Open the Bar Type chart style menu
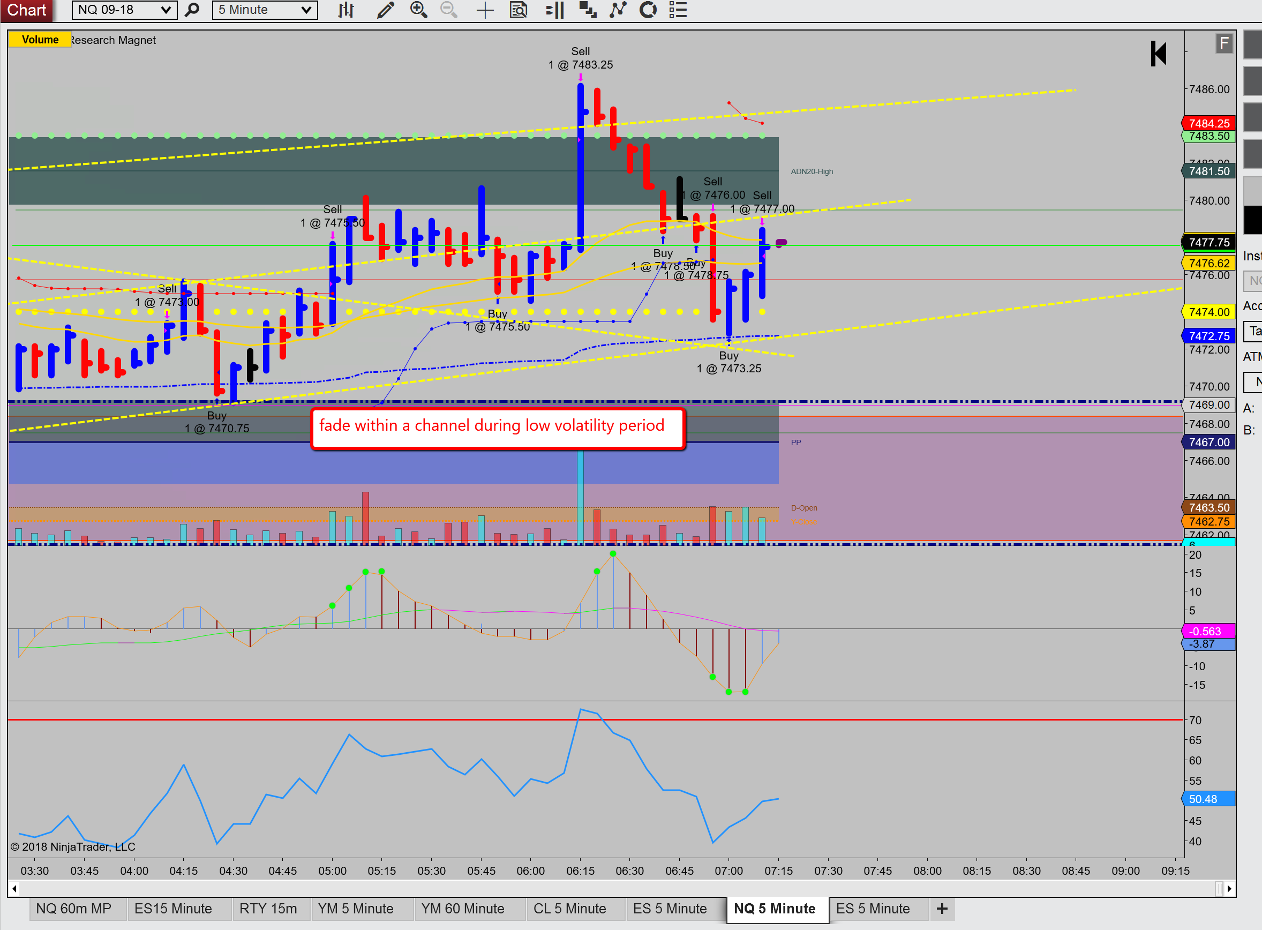This screenshot has width=1262, height=930. pyautogui.click(x=345, y=10)
